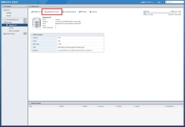Open the Initiator column dropdown arrow
The image size is (185, 127).
96,106
